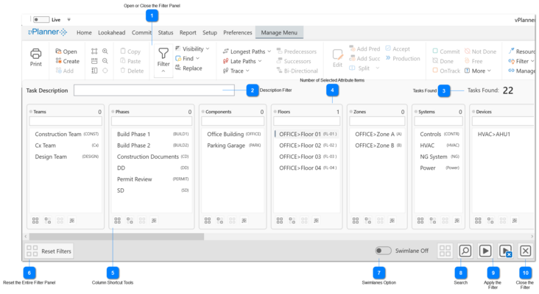Toggle the Components column indicator dot

click(202, 112)
